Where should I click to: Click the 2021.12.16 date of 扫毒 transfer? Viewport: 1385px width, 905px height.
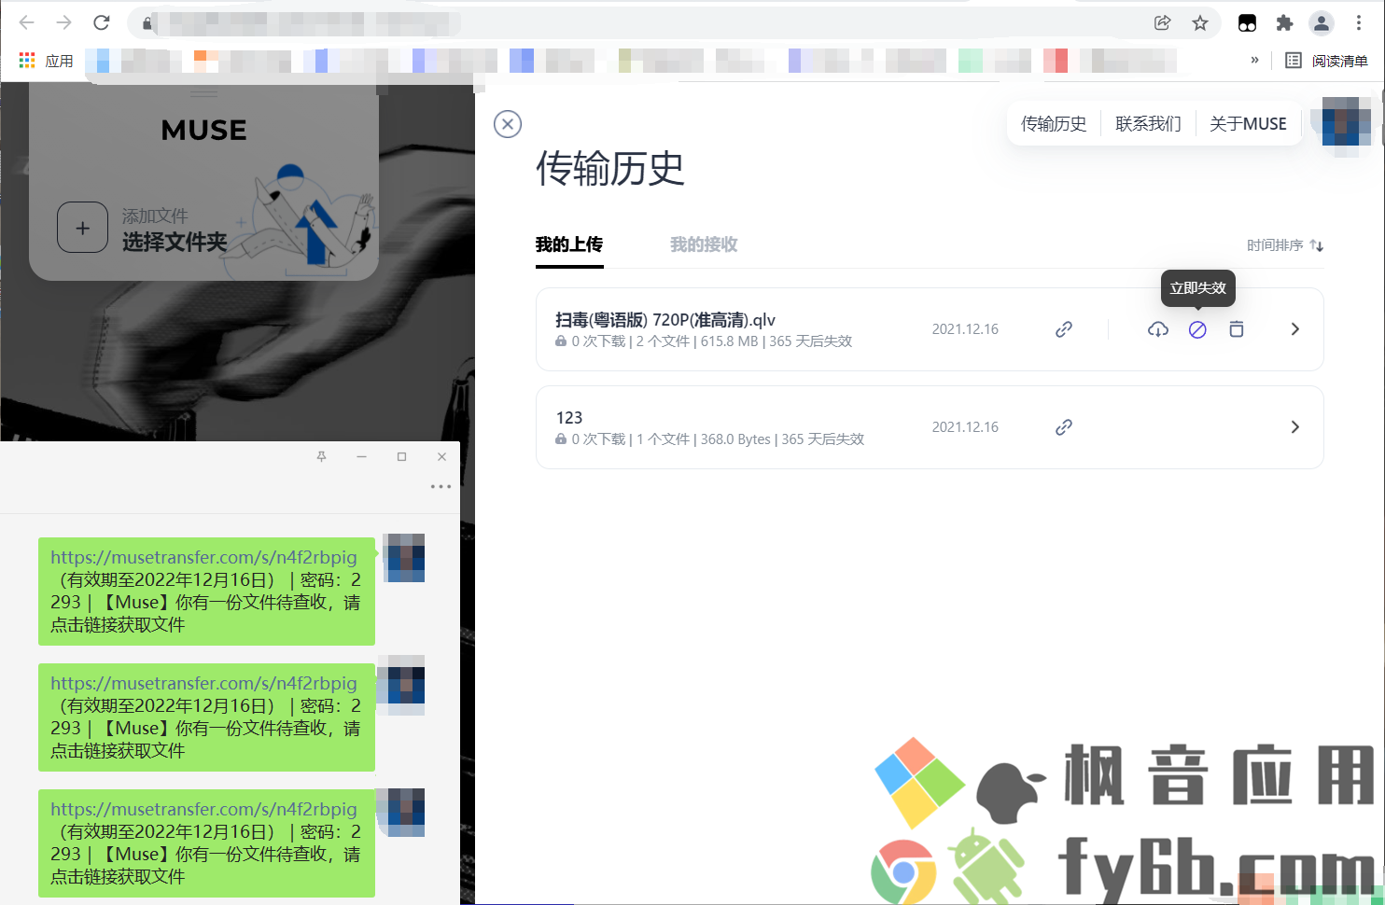pos(965,329)
